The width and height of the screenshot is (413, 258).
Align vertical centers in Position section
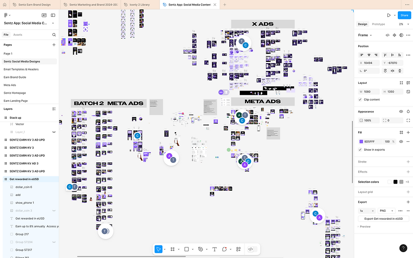392,55
